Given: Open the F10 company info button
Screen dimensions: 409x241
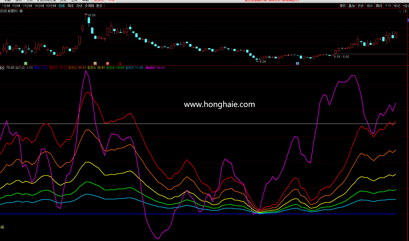Looking at the screenshot, I should pos(388,6).
